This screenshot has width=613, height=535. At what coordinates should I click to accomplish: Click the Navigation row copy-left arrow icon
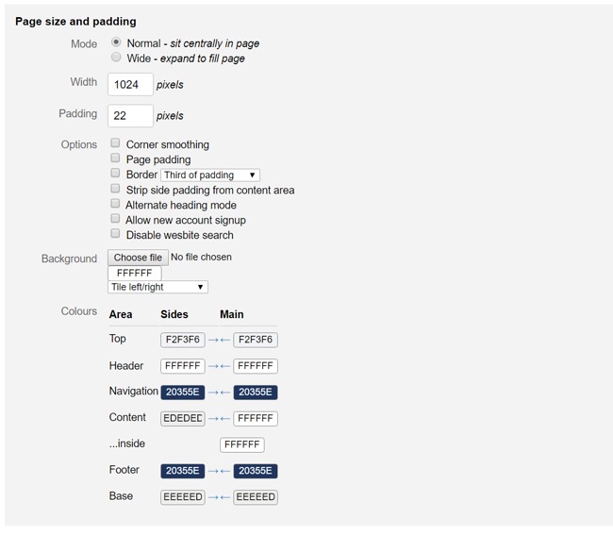pyautogui.click(x=225, y=393)
